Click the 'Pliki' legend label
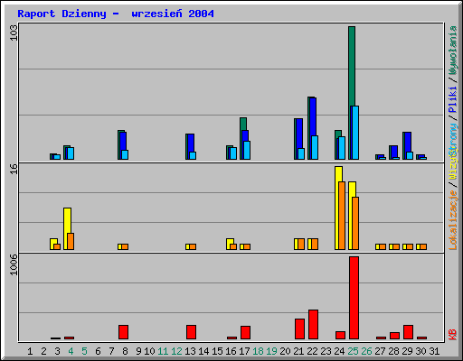 tap(453, 99)
